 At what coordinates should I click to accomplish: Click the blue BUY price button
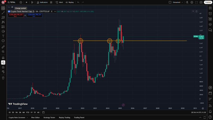click(x=34, y=15)
